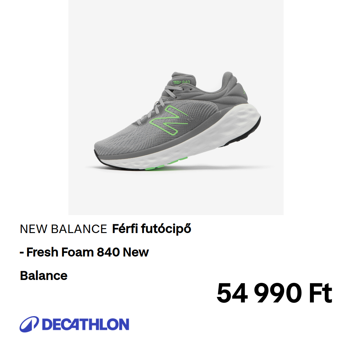Image resolution: width=352 pixels, height=352 pixels.
Task: Open the NEW BALANCE brand name link
Action: [x=64, y=229]
